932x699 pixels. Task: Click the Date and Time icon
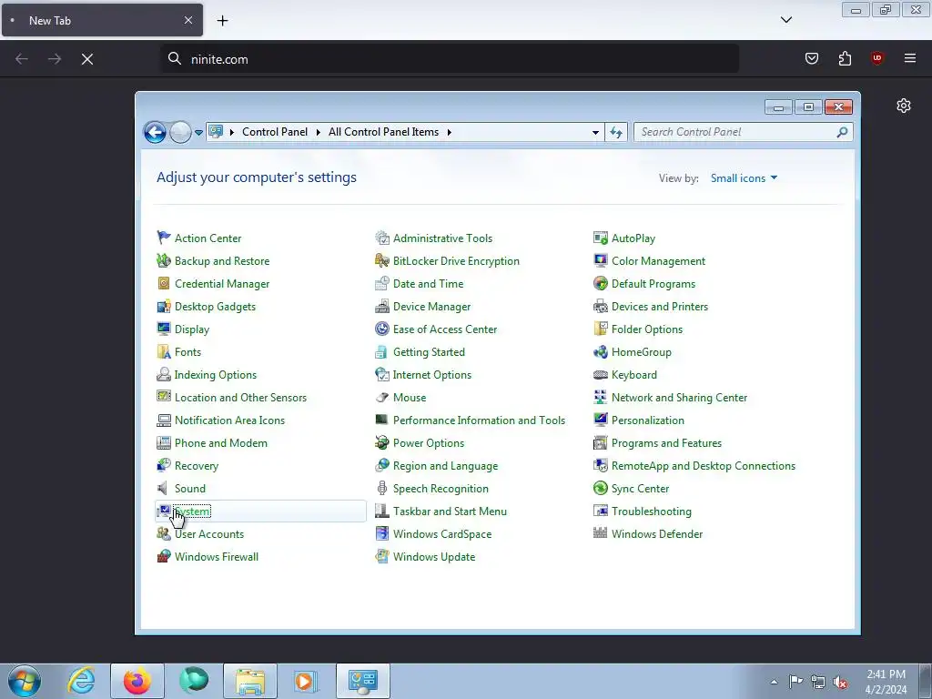tap(381, 284)
